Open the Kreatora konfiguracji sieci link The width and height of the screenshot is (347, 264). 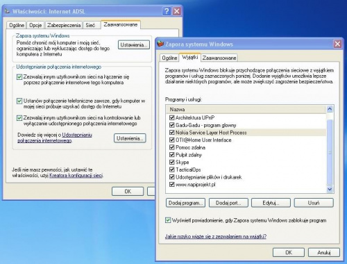(76, 175)
